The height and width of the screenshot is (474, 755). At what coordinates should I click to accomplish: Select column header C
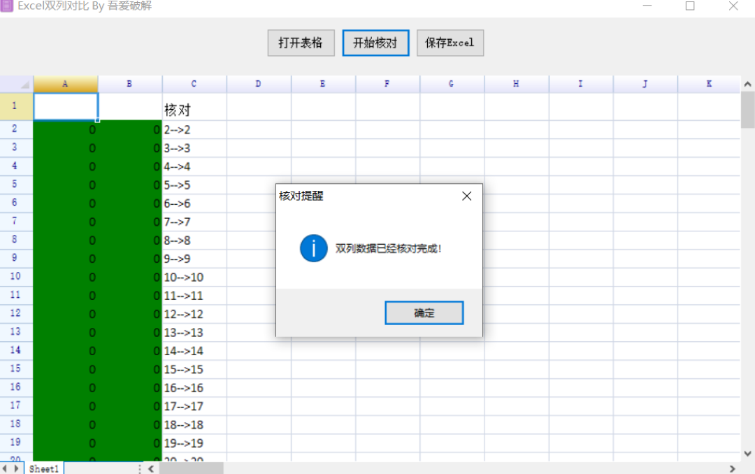point(194,83)
